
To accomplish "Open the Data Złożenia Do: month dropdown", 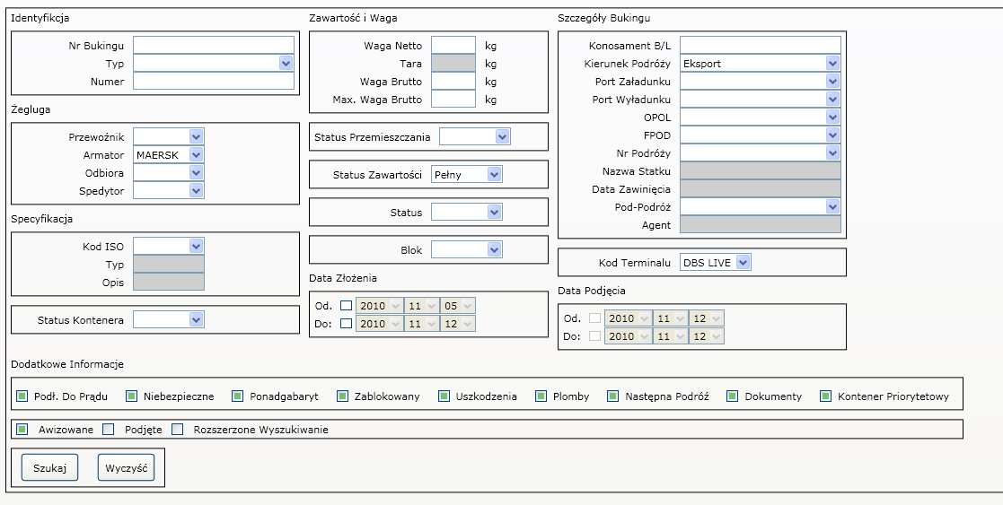I will (421, 324).
